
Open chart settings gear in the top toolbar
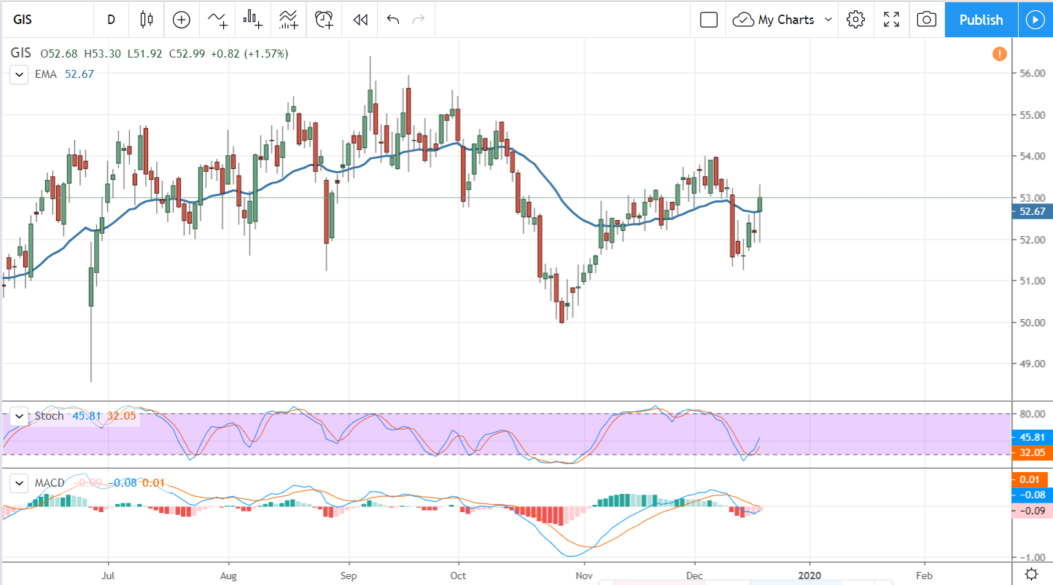tap(855, 20)
